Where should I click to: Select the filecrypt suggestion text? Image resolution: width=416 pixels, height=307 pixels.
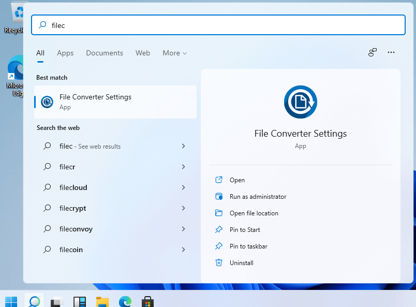tap(72, 209)
